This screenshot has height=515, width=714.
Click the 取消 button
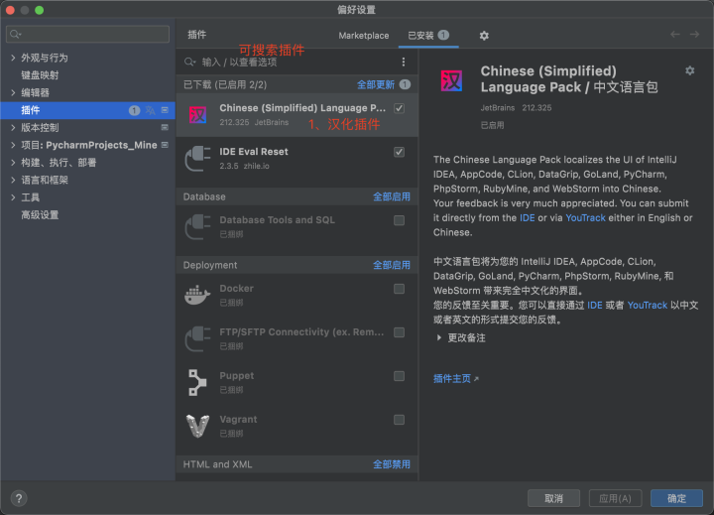coord(553,498)
